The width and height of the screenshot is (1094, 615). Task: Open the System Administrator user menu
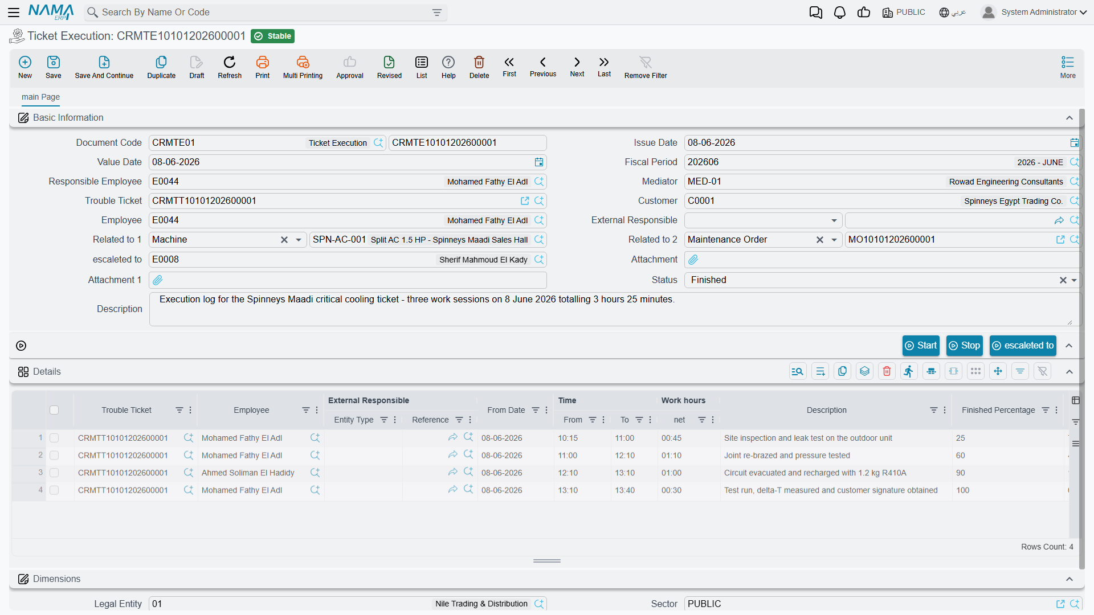click(1034, 12)
